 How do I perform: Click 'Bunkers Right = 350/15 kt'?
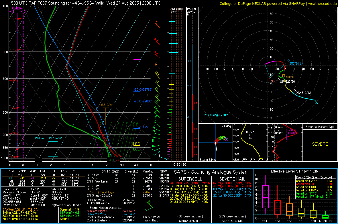[x=111, y=211]
